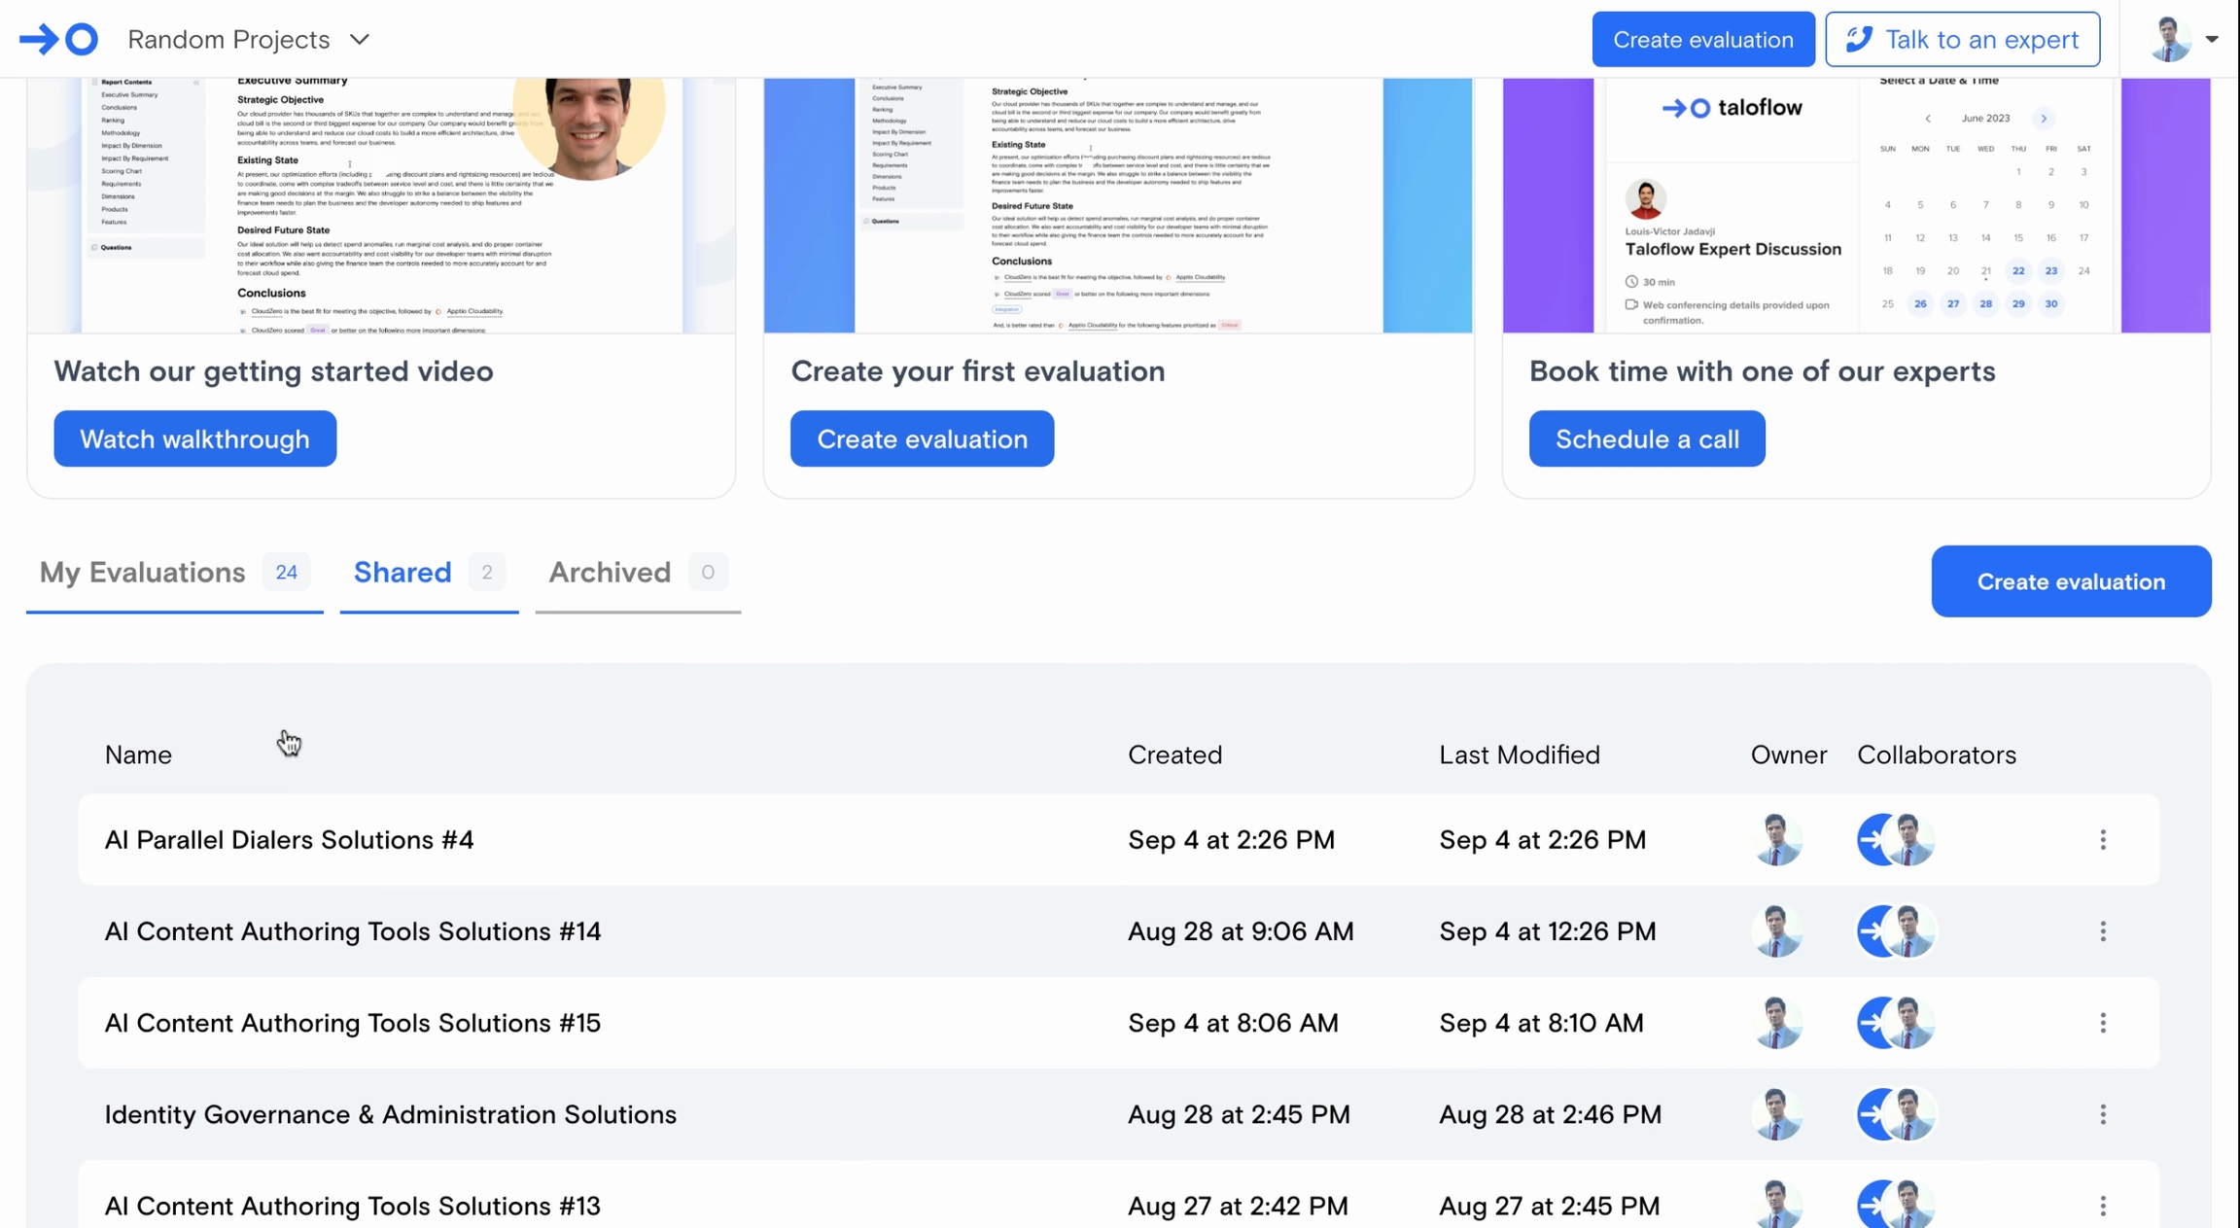The width and height of the screenshot is (2240, 1228).
Task: Select the My Evaluations tab
Action: coord(143,573)
